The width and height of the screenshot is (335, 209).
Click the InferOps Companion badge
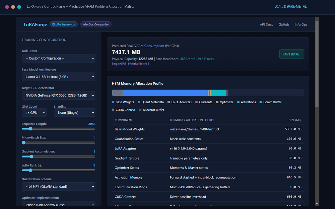96,24
